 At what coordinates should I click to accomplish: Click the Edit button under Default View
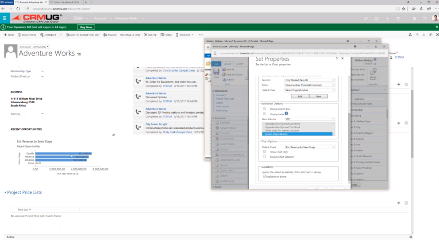pyautogui.click(x=300, y=97)
